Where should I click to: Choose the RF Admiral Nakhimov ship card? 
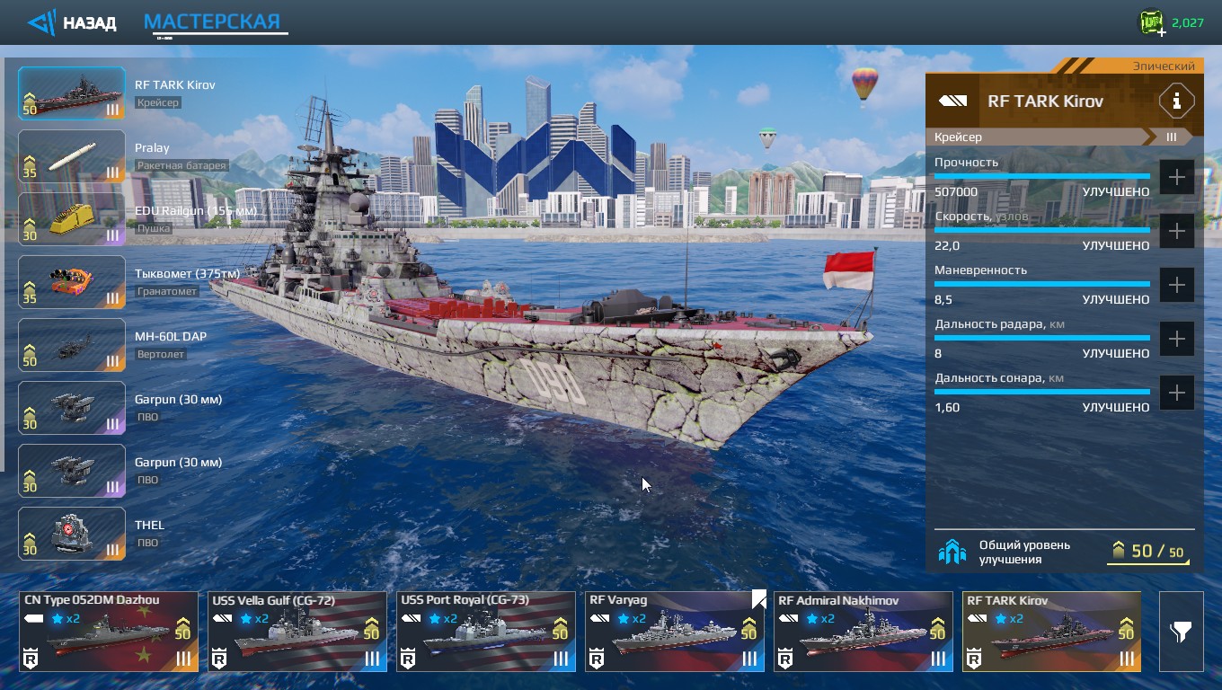863,632
